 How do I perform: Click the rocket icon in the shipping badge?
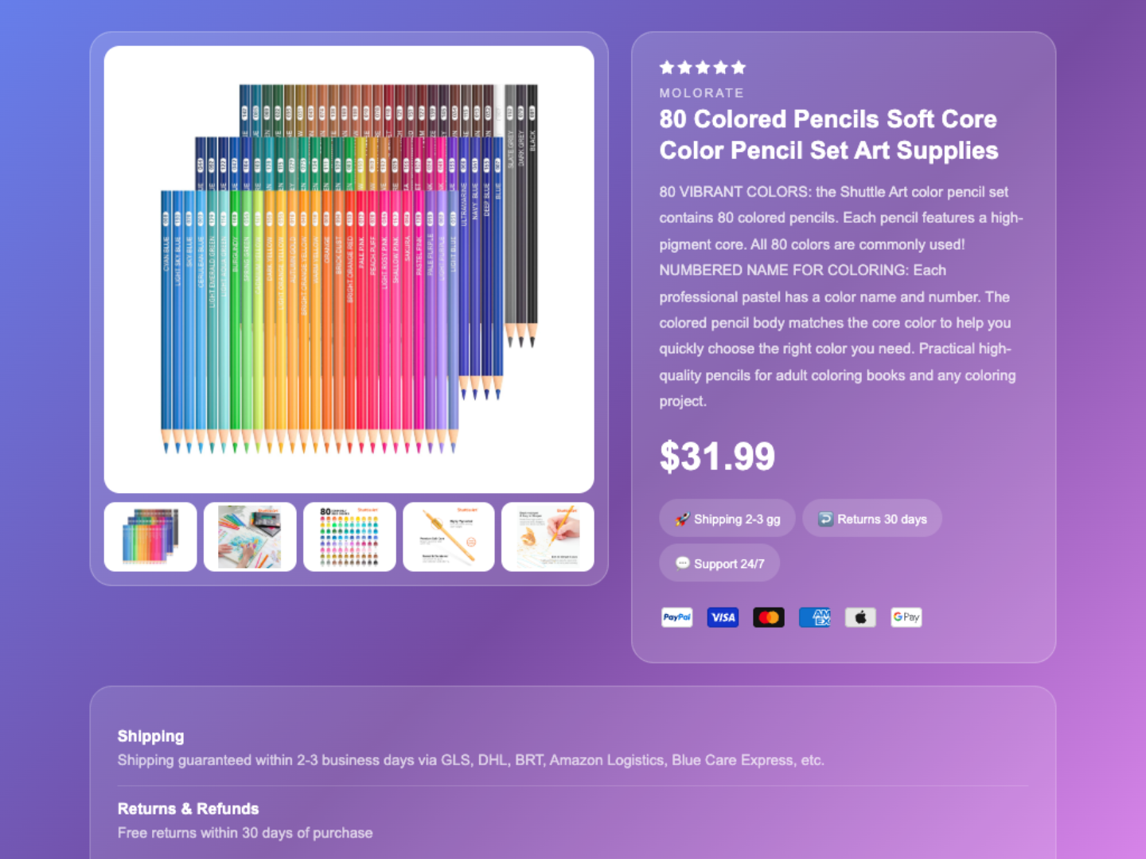pyautogui.click(x=683, y=518)
